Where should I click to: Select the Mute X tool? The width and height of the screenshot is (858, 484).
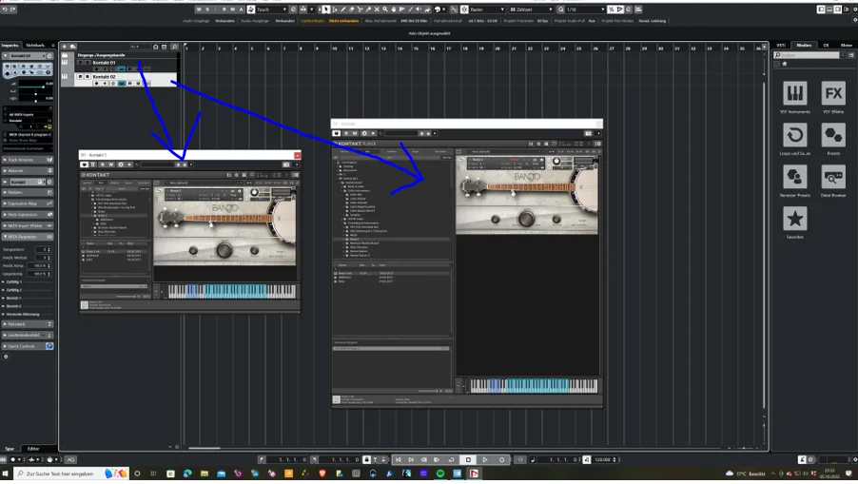[x=377, y=10]
